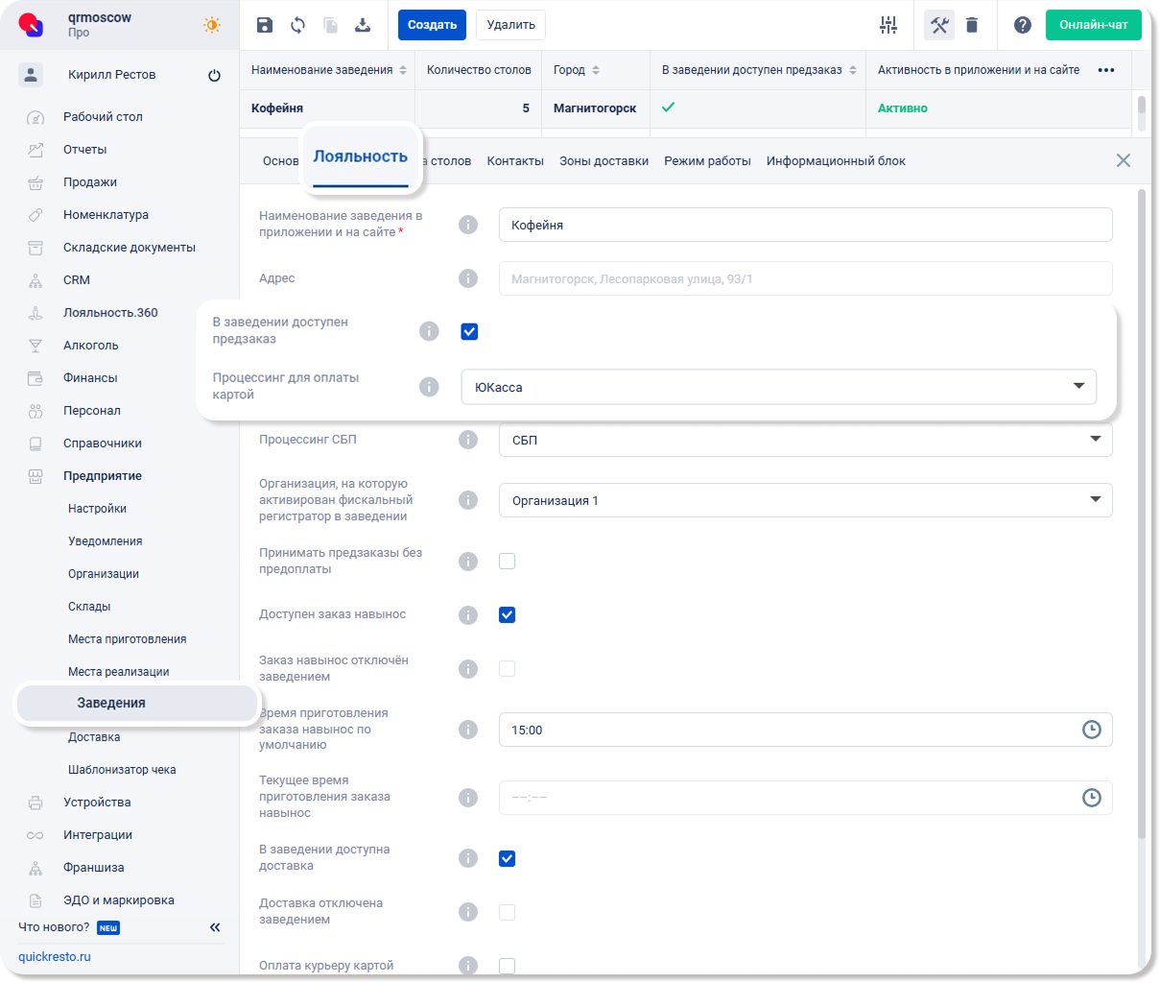The height and width of the screenshot is (983, 1160).
Task: Uncheck 'В заведении доступен предзаказ' checkbox
Action: (x=469, y=332)
